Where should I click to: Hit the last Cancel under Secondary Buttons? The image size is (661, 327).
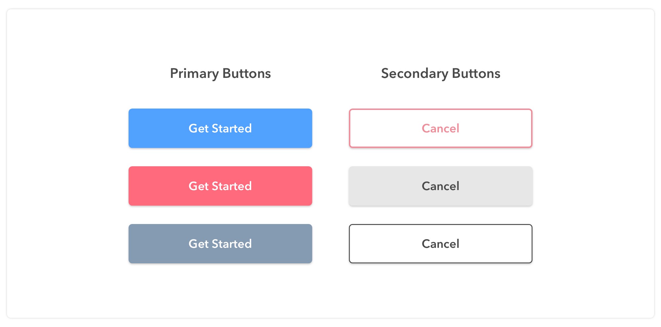coord(440,244)
